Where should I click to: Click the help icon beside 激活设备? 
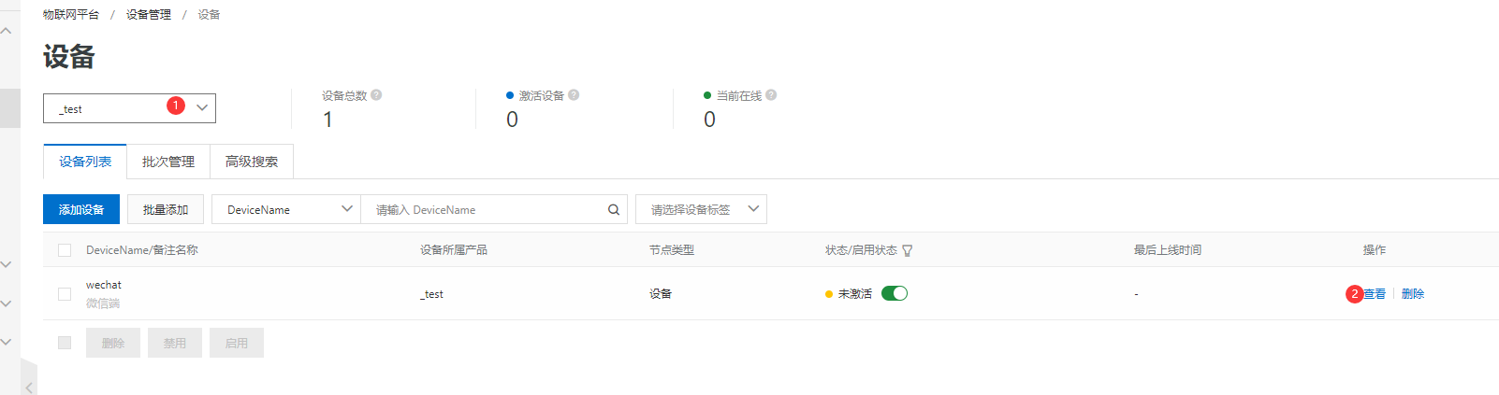[x=574, y=95]
